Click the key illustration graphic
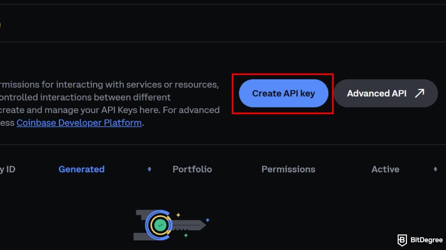Viewport: 446px width, 250px height. 171,225
